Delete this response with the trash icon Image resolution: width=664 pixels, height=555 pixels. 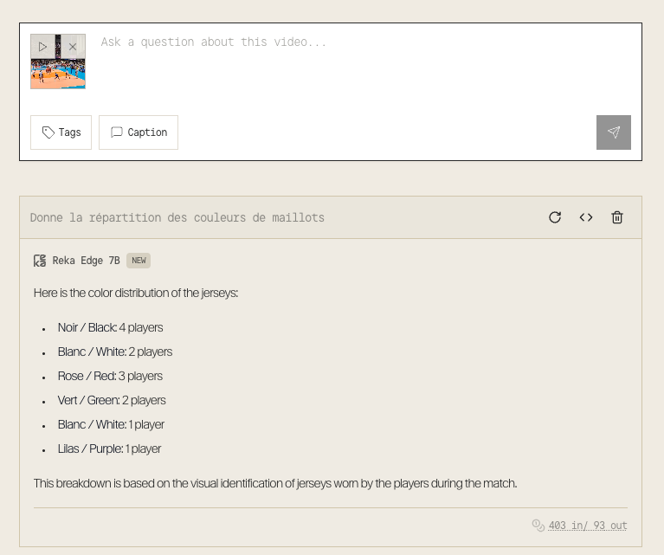click(x=617, y=217)
